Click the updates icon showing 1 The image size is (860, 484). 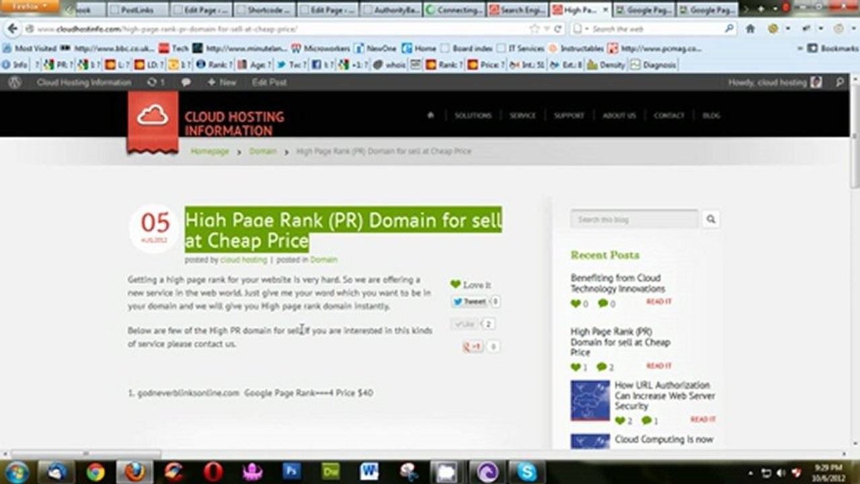pyautogui.click(x=156, y=82)
